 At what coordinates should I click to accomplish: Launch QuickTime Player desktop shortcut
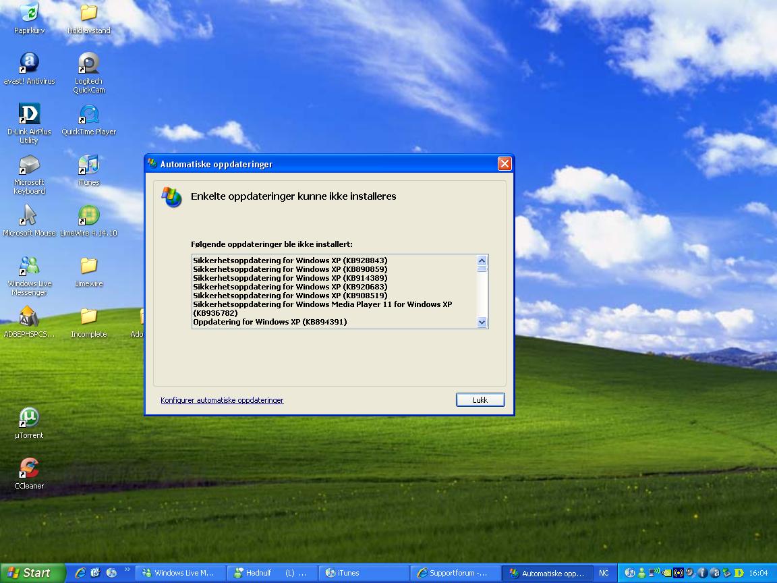click(x=89, y=119)
